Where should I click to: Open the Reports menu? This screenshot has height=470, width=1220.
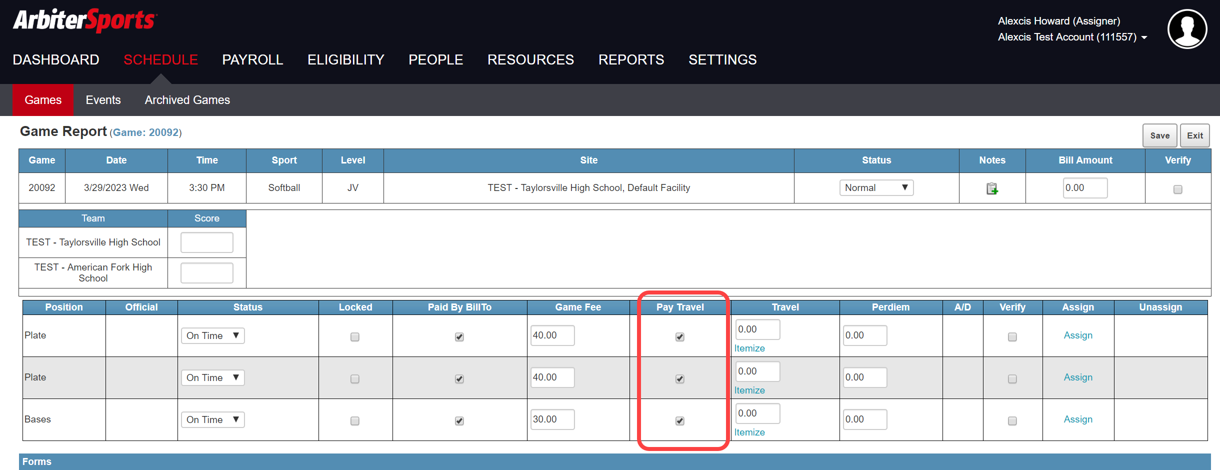click(x=631, y=59)
